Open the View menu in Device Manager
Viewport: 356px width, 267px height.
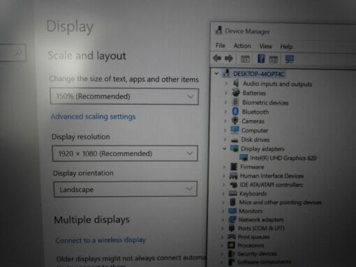pos(265,46)
